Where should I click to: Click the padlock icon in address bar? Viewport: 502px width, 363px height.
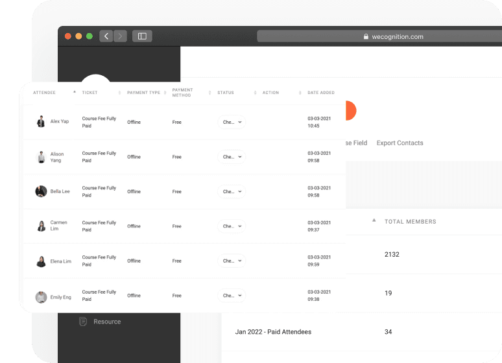point(366,37)
